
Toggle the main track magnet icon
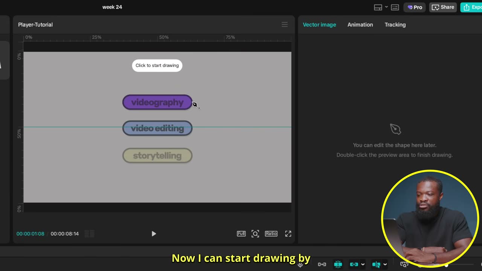[322, 265]
